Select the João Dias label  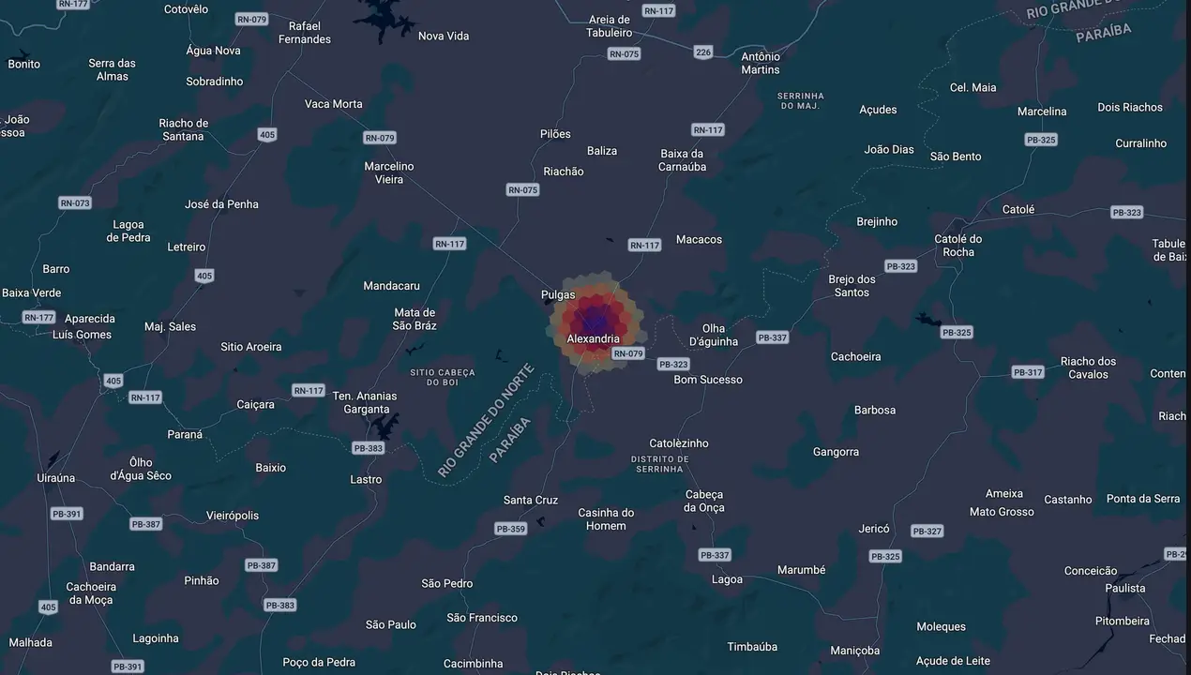coord(889,149)
